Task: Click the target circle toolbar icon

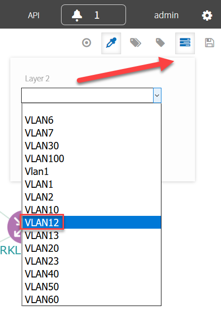Action: 87,43
